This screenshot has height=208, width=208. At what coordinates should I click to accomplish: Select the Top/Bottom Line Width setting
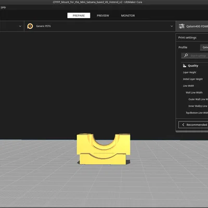[197, 113]
